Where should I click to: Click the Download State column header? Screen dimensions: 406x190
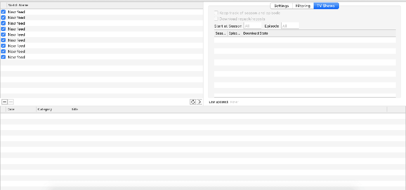[x=256, y=34]
